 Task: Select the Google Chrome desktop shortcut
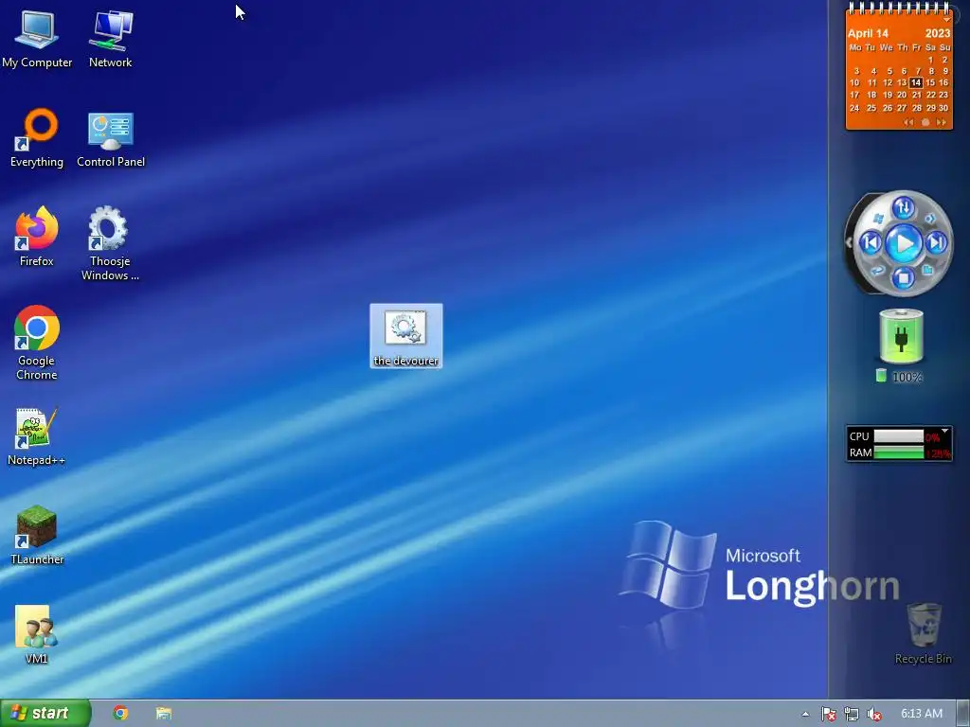(x=37, y=343)
